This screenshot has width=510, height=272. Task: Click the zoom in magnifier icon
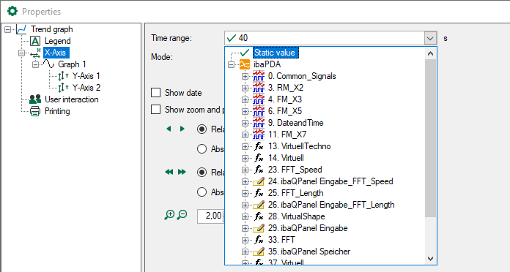pos(169,215)
